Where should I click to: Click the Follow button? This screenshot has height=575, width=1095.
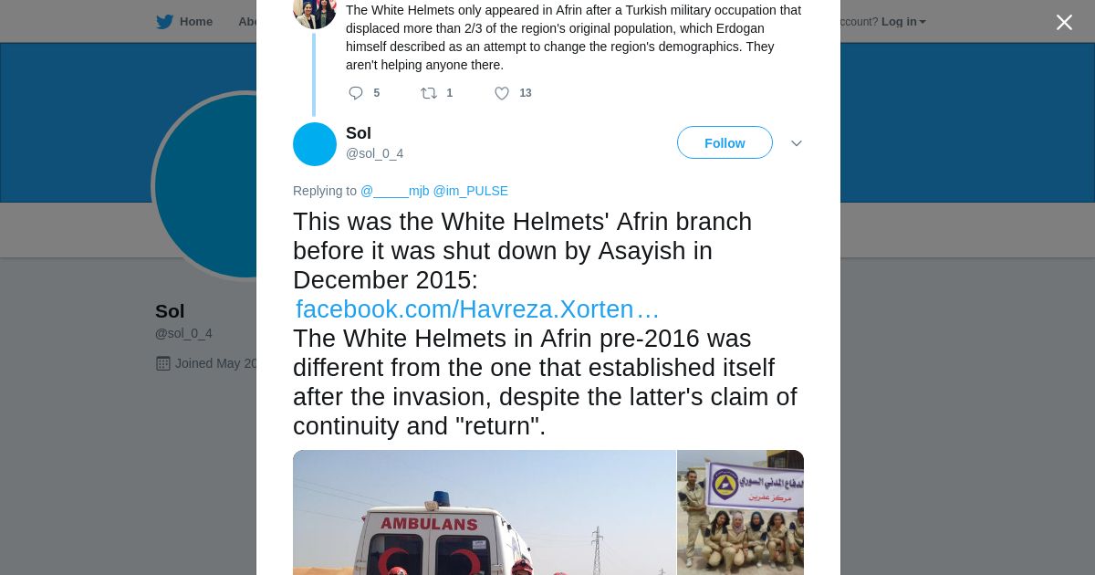tap(725, 143)
